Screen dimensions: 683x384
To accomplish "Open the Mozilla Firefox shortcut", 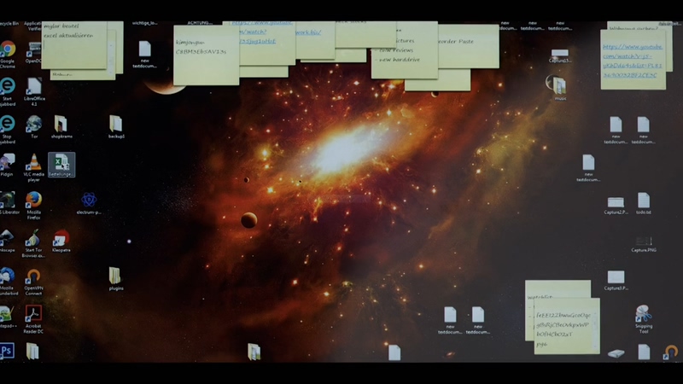I will (33, 206).
